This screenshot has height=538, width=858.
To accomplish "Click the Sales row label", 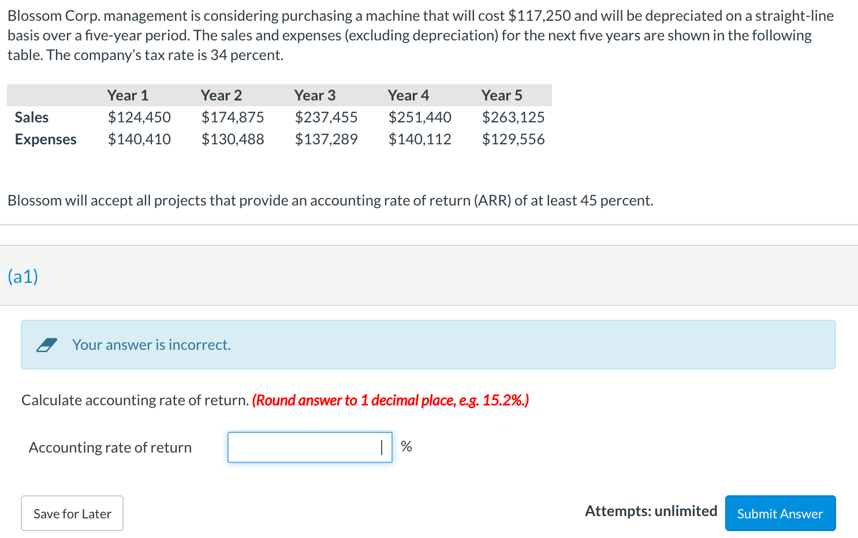I will [31, 117].
